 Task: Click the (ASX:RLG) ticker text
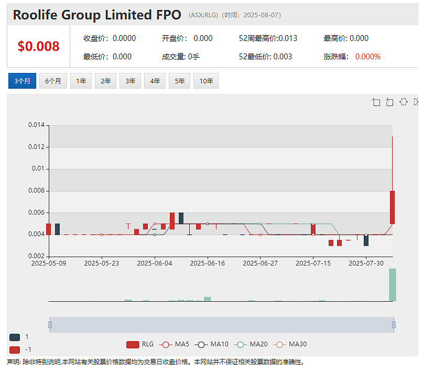pyautogui.click(x=203, y=15)
